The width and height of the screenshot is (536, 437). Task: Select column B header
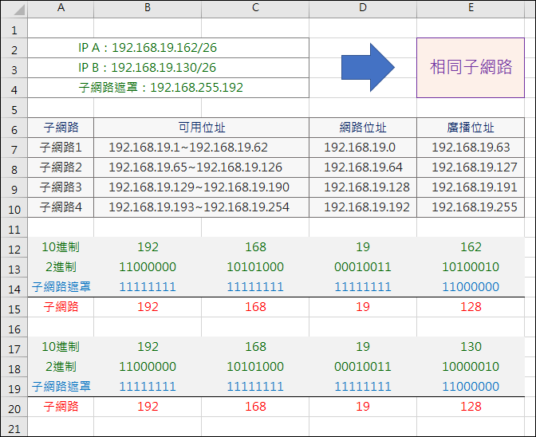[x=148, y=8]
